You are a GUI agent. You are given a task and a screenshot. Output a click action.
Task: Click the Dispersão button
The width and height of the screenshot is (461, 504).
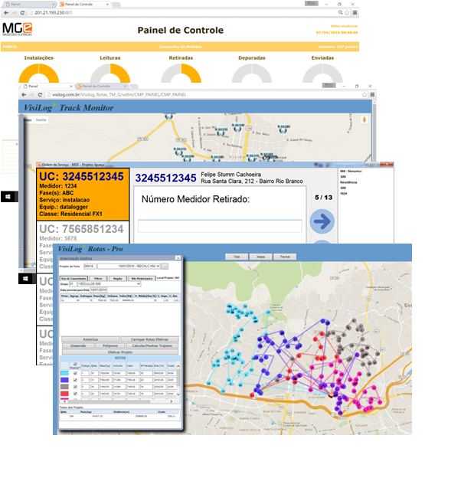pyautogui.click(x=78, y=346)
